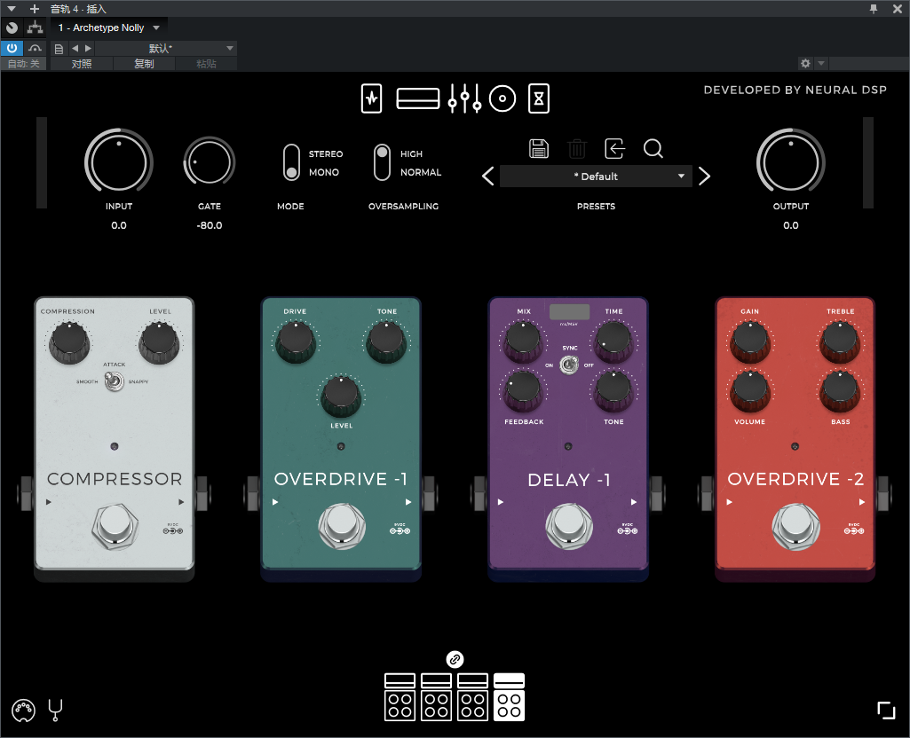Click the Output level knob
This screenshot has width=910, height=738.
(x=790, y=161)
